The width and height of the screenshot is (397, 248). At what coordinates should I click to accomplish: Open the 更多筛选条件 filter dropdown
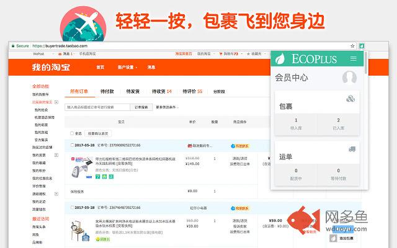coord(167,107)
